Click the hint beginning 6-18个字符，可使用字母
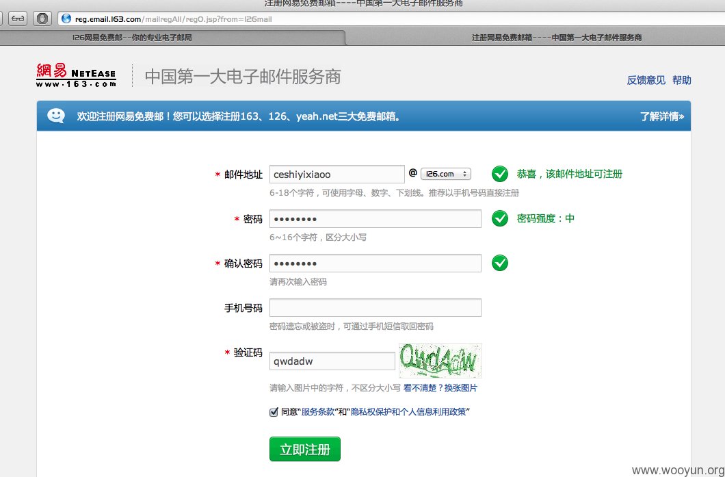725x477 pixels. pos(395,192)
